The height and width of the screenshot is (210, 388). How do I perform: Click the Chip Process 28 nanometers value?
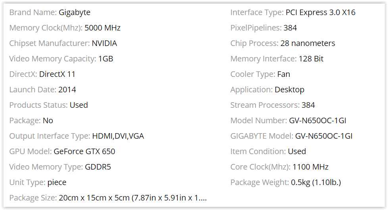pos(307,43)
